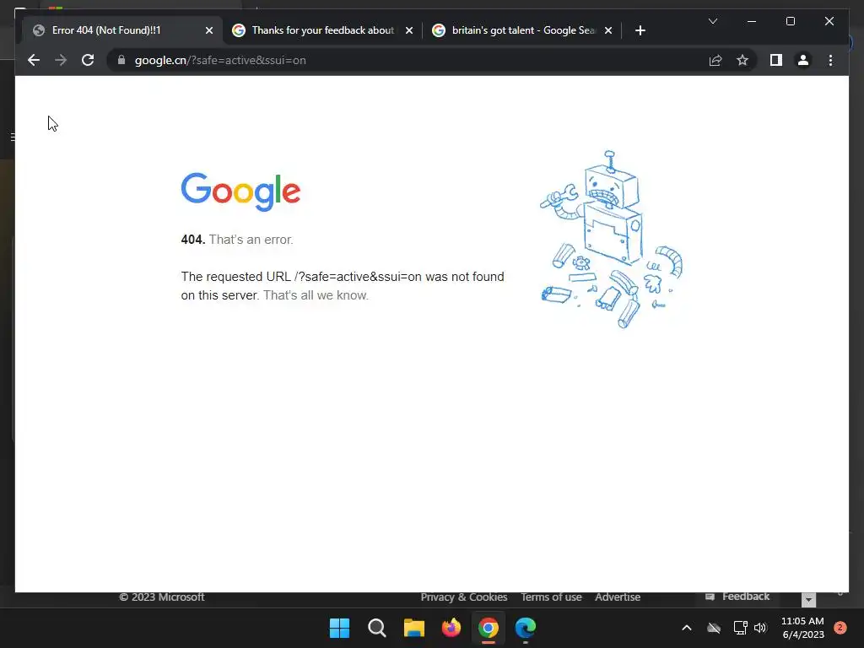Switch to britain's got talent search tab
Image resolution: width=864 pixels, height=648 pixels.
tap(523, 30)
